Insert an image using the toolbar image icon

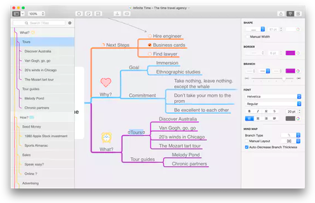[98, 14]
